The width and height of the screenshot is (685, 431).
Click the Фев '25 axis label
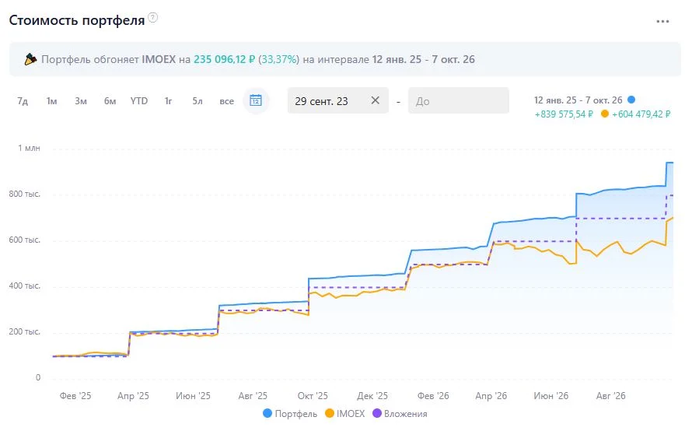coord(75,396)
